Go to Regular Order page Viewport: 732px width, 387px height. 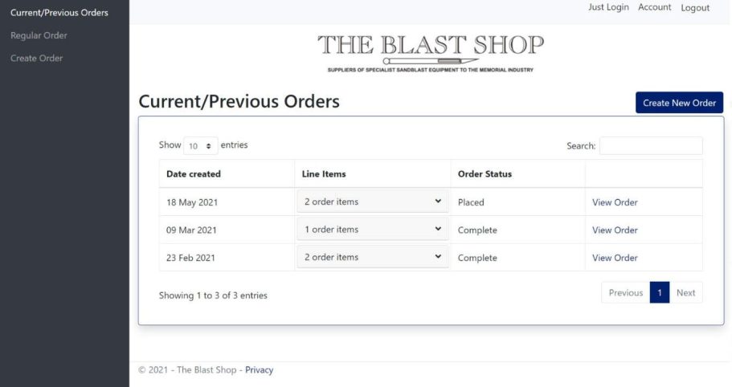tap(39, 35)
